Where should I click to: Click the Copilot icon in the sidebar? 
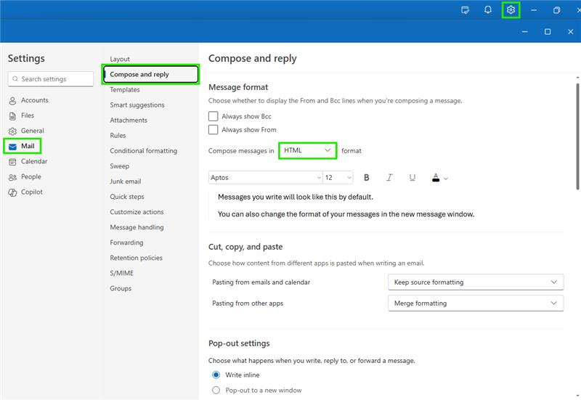[12, 192]
